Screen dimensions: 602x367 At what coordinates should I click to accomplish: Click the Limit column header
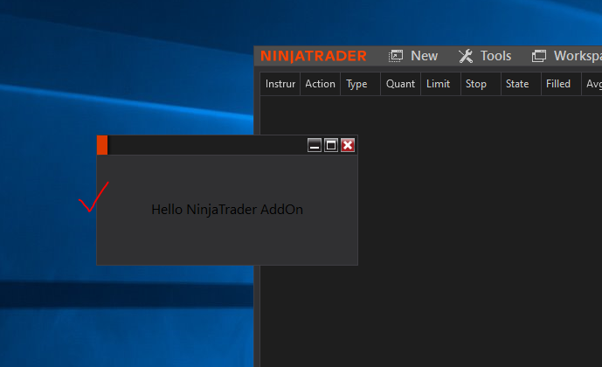[x=440, y=84]
